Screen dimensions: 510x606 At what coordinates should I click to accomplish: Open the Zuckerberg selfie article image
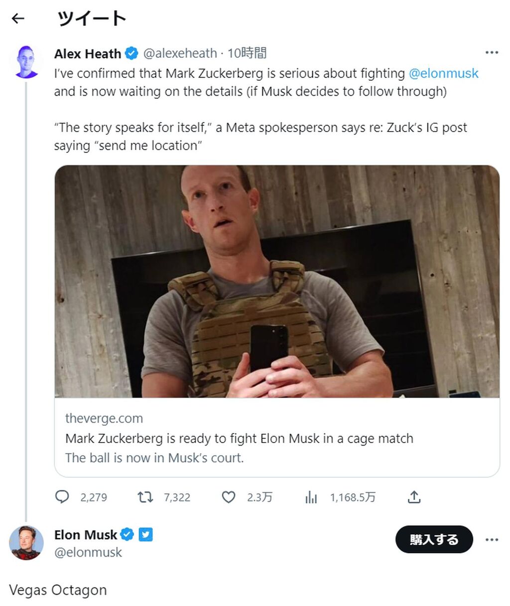click(277, 281)
